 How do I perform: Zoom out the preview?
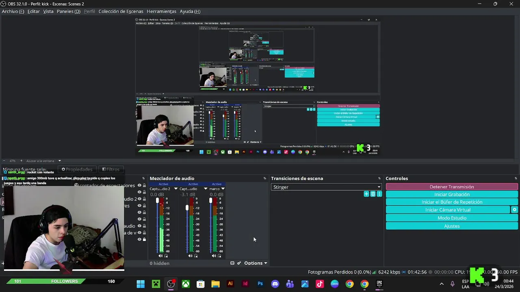4,161
